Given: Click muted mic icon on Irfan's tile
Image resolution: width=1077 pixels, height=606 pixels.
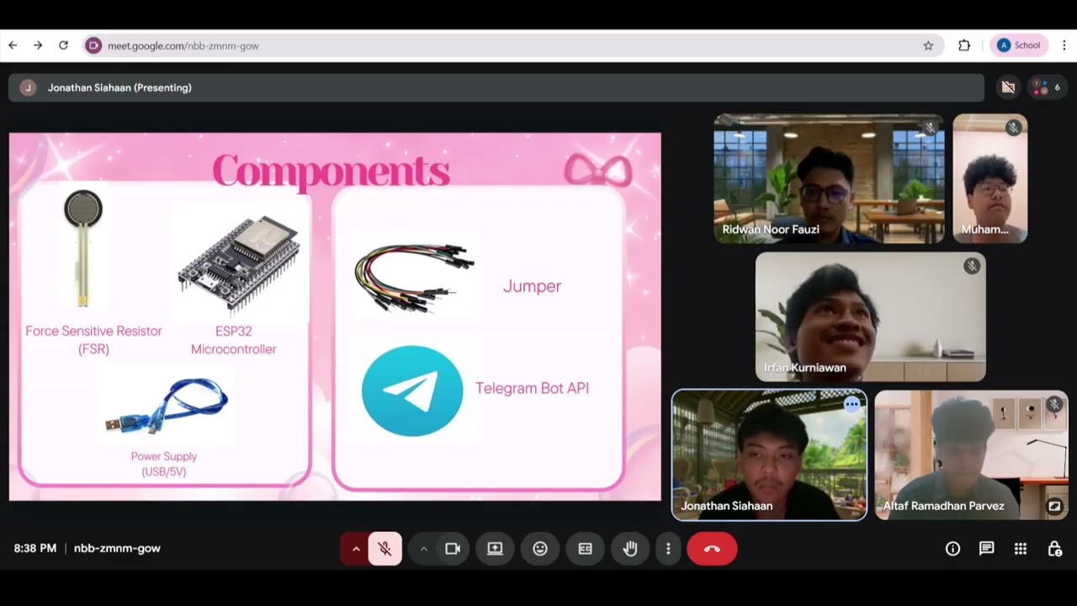Looking at the screenshot, I should pos(972,266).
